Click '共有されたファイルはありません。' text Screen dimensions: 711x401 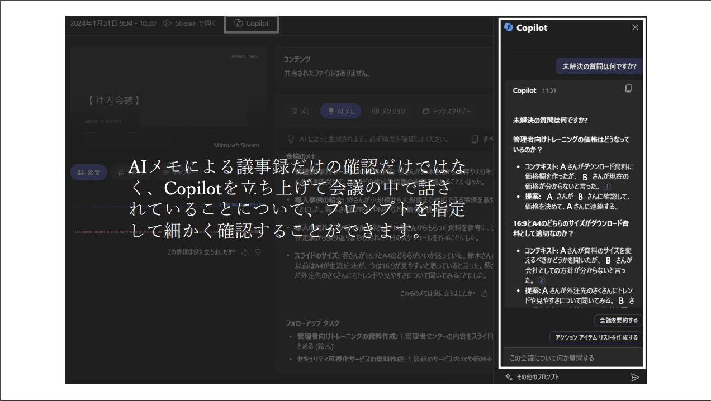click(x=327, y=73)
